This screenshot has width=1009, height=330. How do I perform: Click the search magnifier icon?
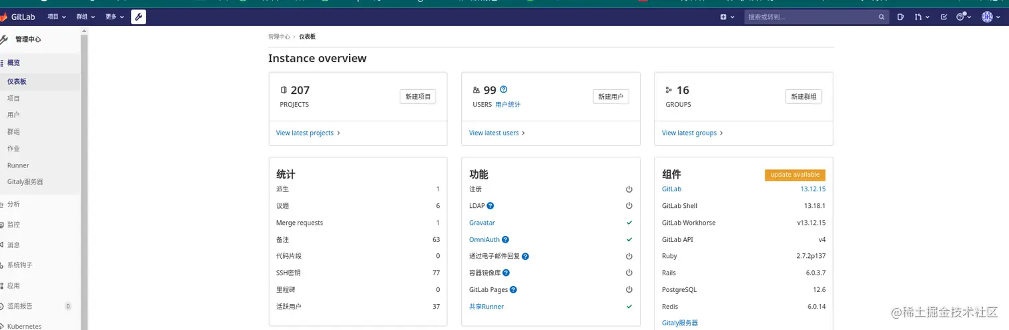click(882, 17)
